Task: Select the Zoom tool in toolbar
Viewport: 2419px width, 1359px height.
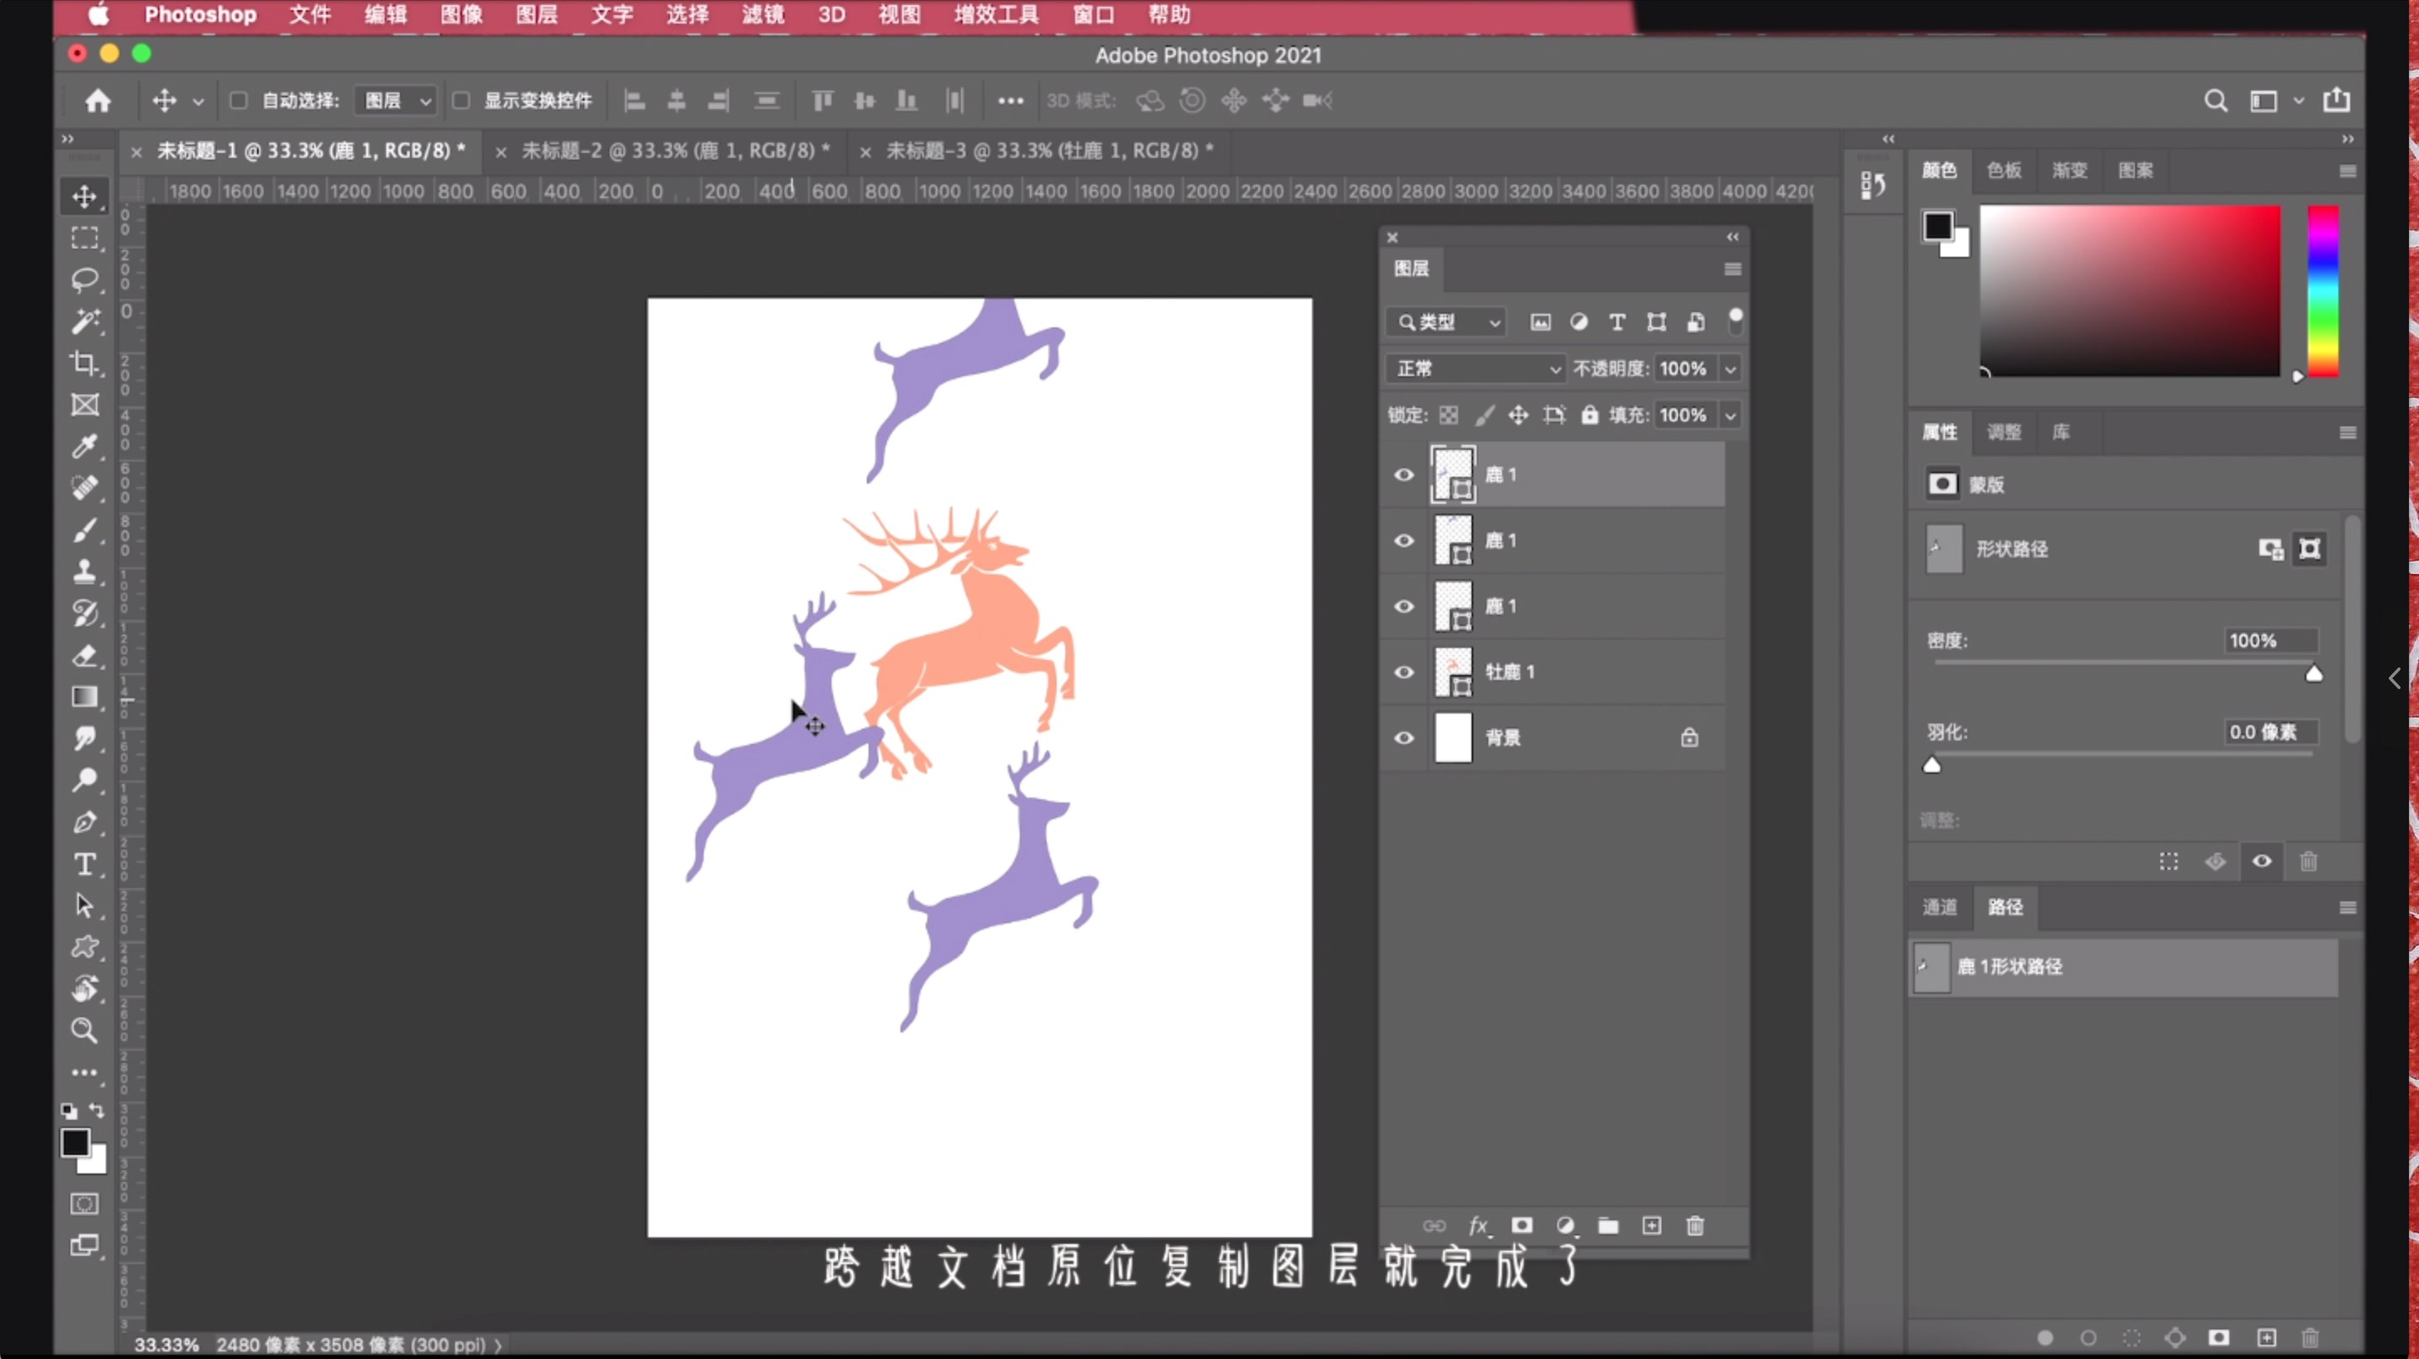Action: [85, 1031]
